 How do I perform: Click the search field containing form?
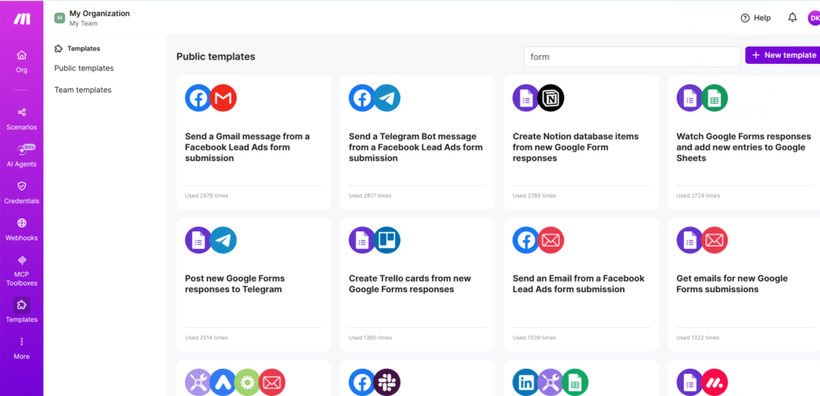633,57
